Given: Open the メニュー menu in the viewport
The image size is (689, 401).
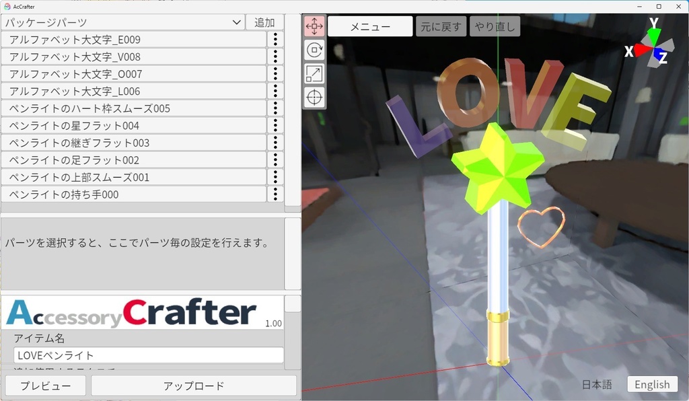Looking at the screenshot, I should (x=371, y=27).
